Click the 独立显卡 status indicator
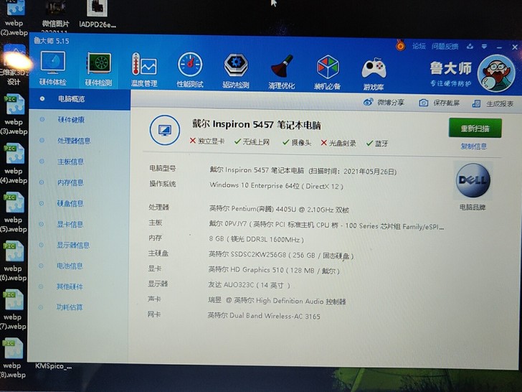Image resolution: width=522 pixels, height=392 pixels. click(x=207, y=141)
